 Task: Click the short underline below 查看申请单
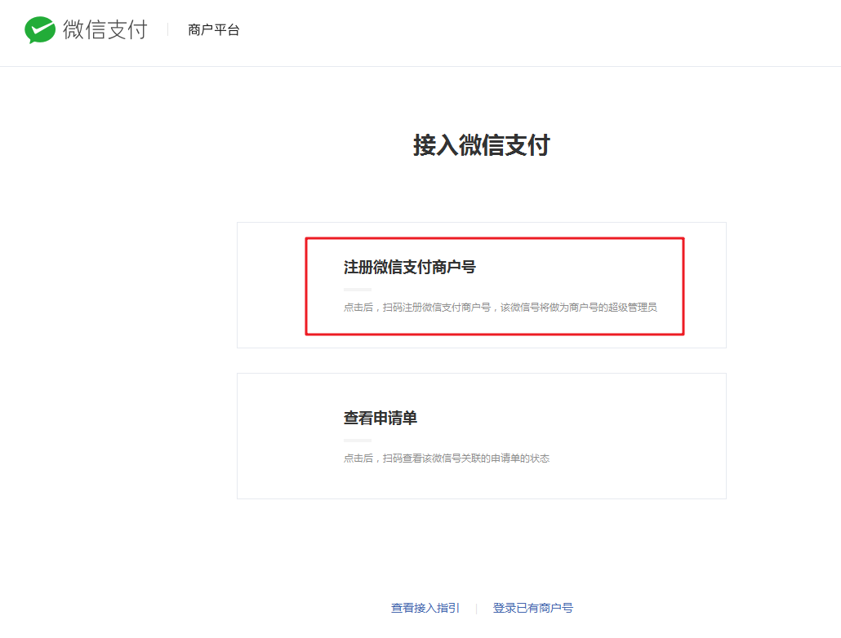357,441
